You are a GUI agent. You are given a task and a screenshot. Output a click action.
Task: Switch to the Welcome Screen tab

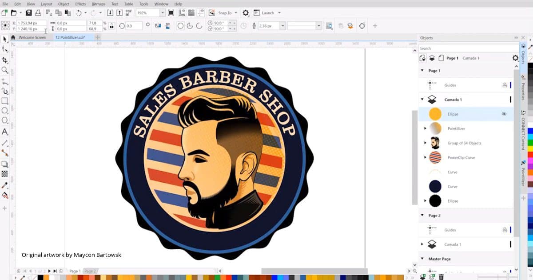click(x=32, y=37)
